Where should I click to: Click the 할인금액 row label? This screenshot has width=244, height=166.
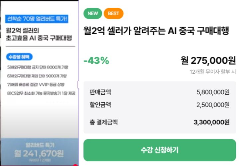(x=100, y=105)
